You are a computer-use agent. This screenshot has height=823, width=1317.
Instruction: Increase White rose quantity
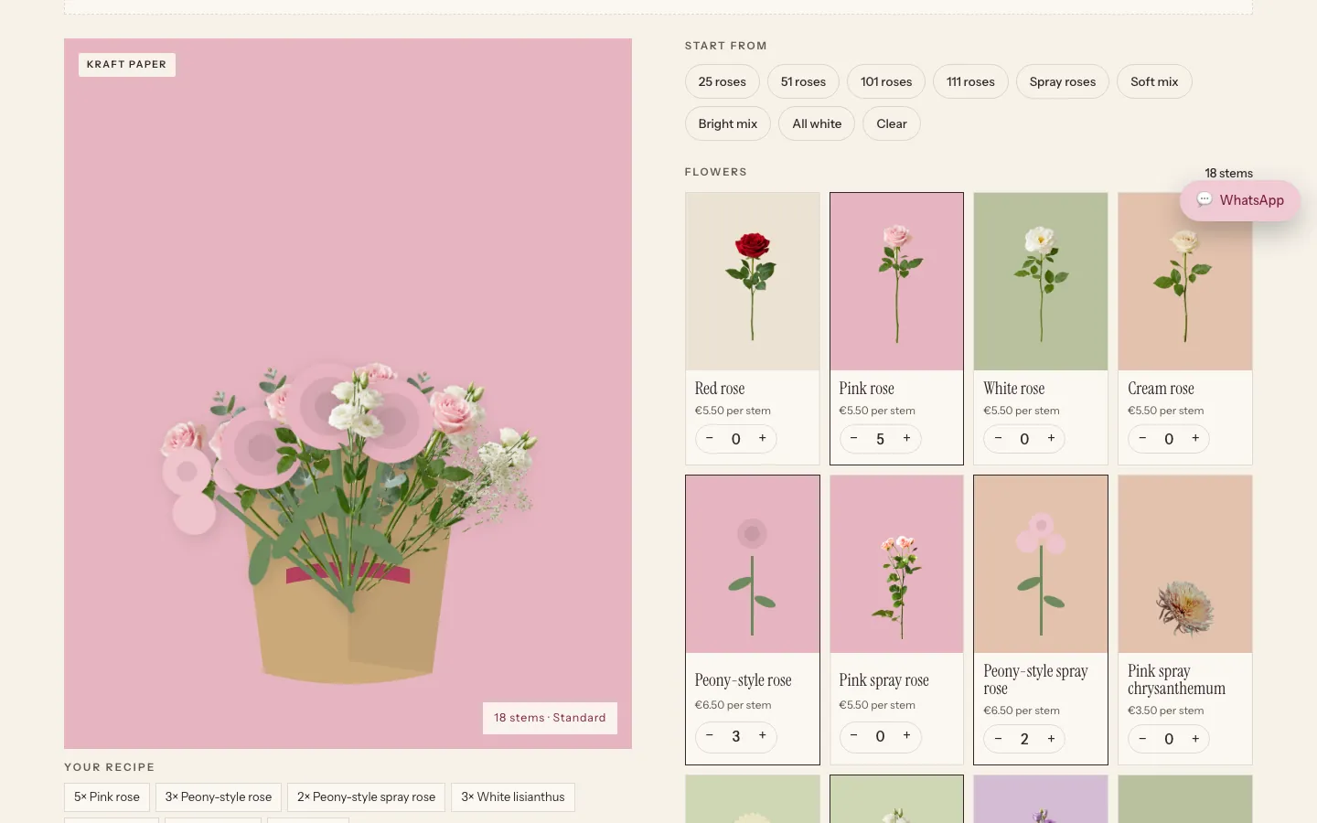tap(1052, 439)
